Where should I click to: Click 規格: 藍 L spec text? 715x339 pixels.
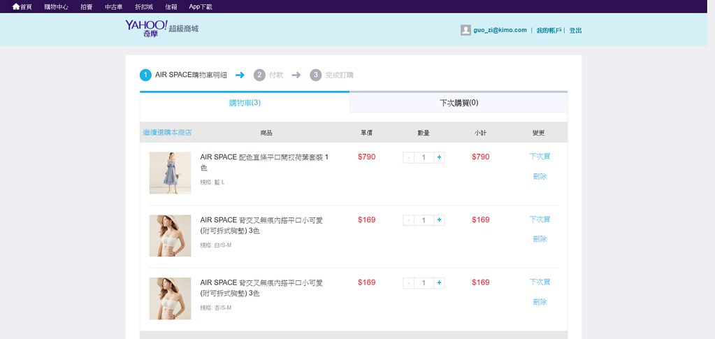(x=212, y=182)
